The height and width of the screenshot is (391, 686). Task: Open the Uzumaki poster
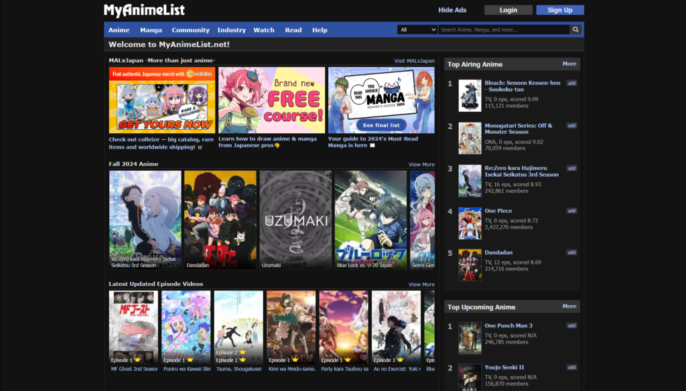(295, 220)
